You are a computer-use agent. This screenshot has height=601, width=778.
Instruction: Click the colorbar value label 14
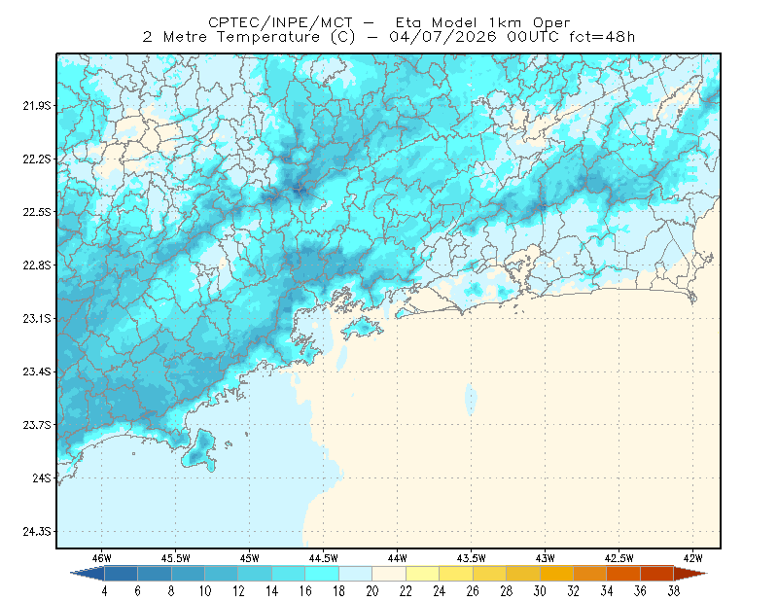tap(272, 591)
